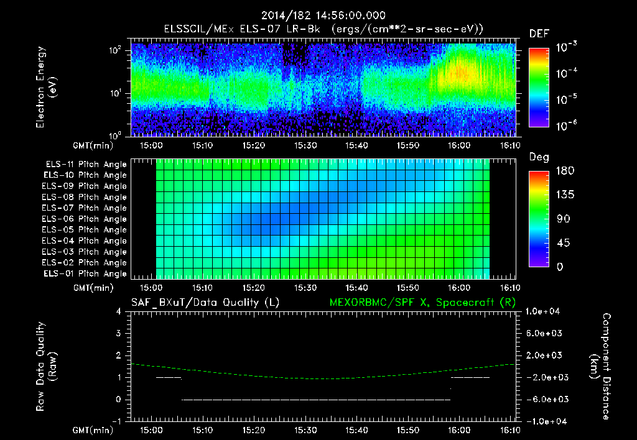Click 15:50 tick under the pitch angle panel

tap(408, 288)
